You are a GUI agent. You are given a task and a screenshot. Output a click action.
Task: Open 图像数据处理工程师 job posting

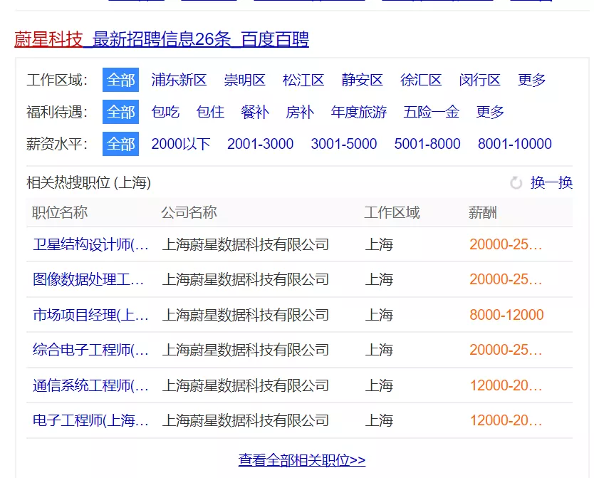coord(89,279)
